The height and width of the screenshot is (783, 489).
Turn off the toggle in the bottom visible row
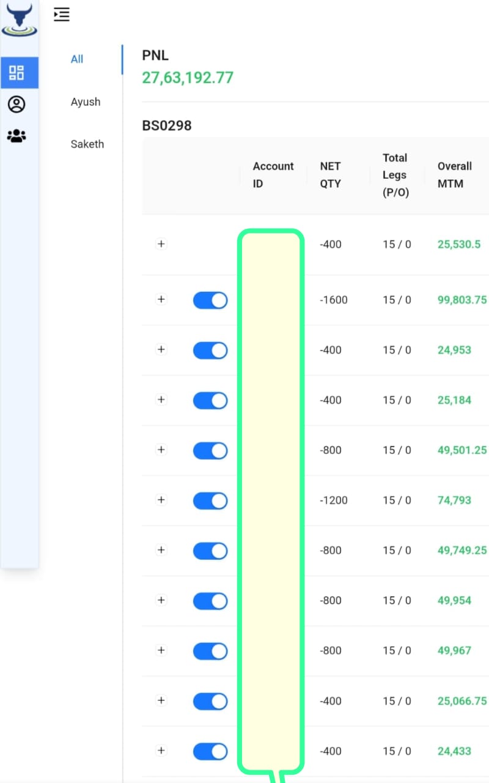(210, 751)
